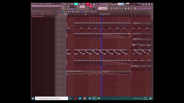This screenshot has width=184, height=103.
Task: Expand the system tray hidden icons chevron
Action: [x=133, y=98]
